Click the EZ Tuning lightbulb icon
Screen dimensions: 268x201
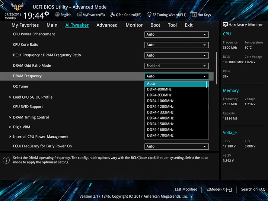pos(149,15)
